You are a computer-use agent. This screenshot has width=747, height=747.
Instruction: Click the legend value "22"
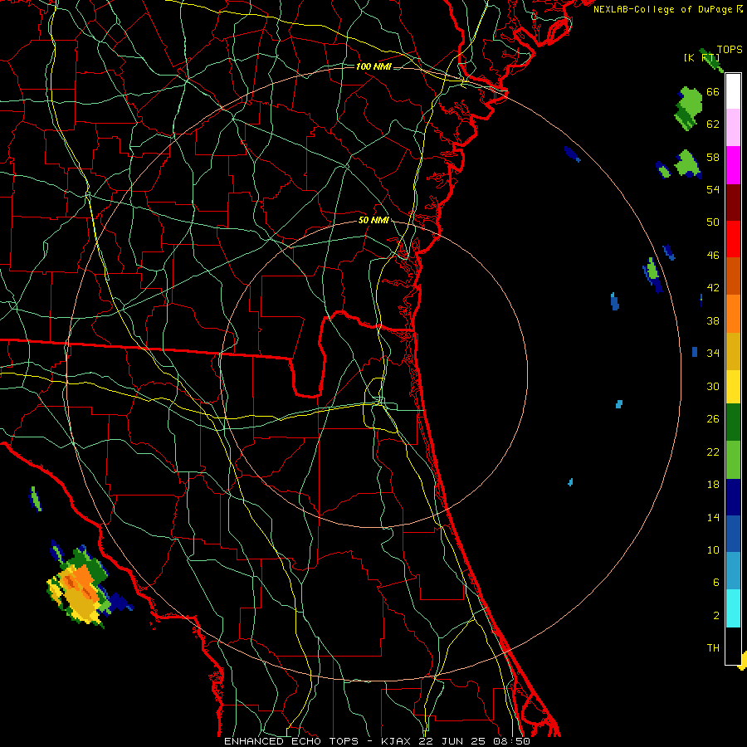click(713, 452)
